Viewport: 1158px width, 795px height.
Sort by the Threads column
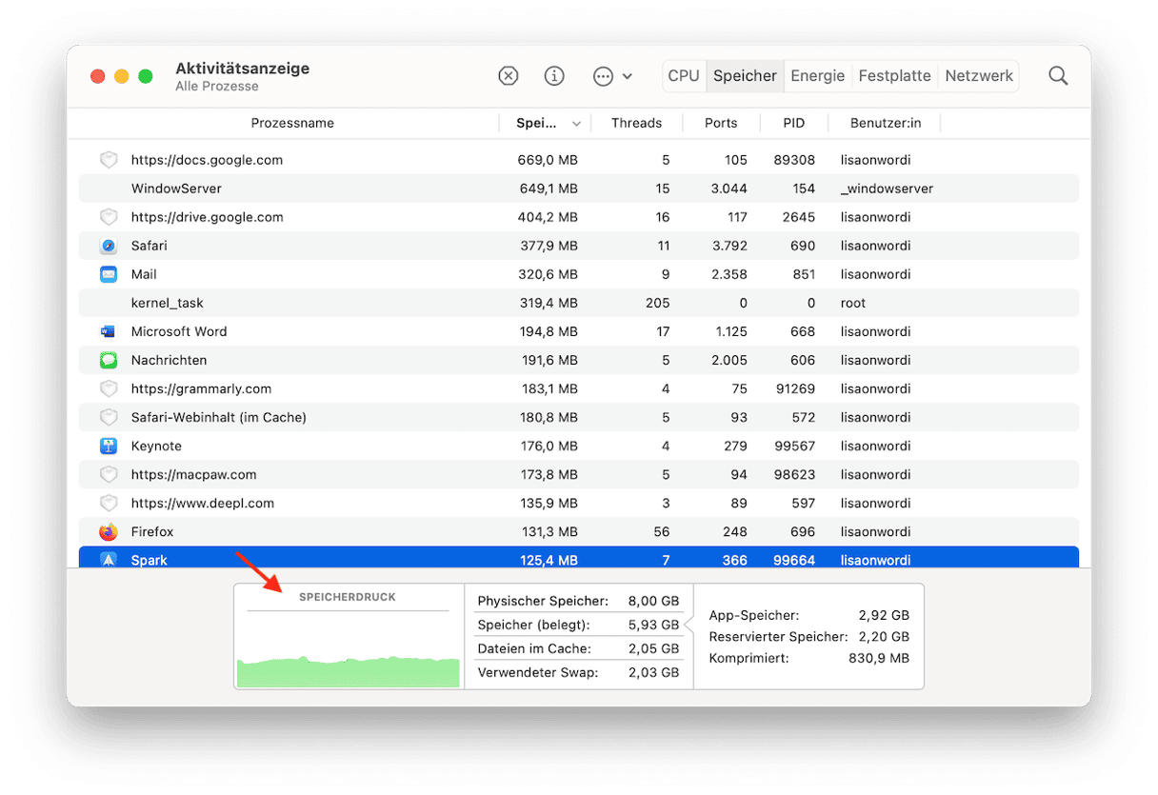click(636, 123)
